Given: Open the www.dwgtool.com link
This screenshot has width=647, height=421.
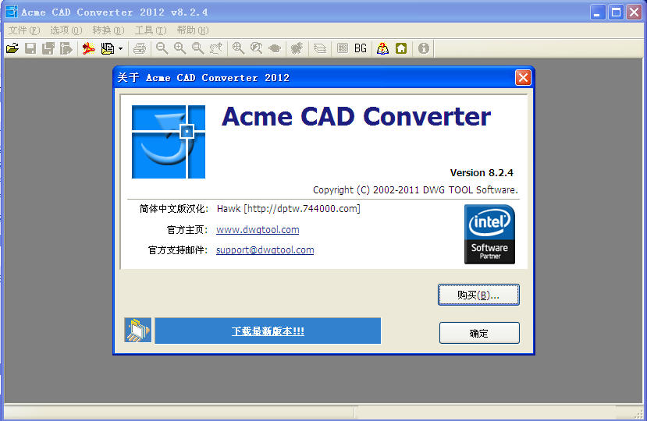Looking at the screenshot, I should pyautogui.click(x=258, y=230).
